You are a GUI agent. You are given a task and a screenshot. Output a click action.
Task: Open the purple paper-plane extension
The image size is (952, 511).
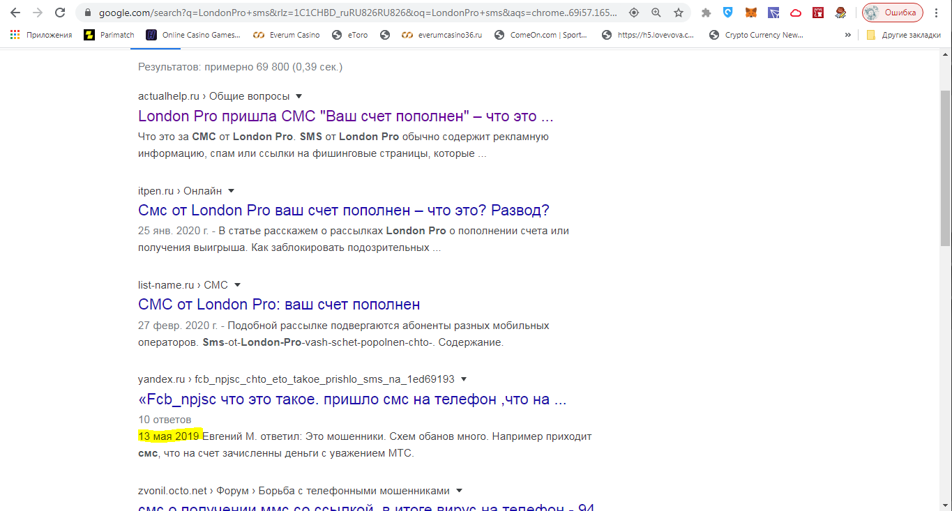click(x=773, y=13)
